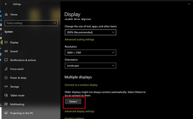Click the Focus assist moon icon
193x119 pixels.
6,69
